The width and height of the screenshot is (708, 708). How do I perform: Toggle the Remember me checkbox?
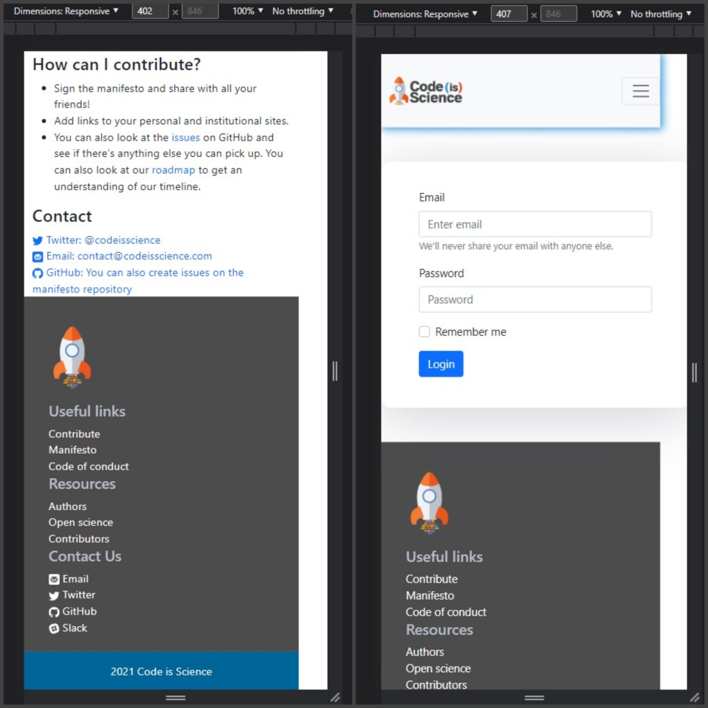coord(424,332)
